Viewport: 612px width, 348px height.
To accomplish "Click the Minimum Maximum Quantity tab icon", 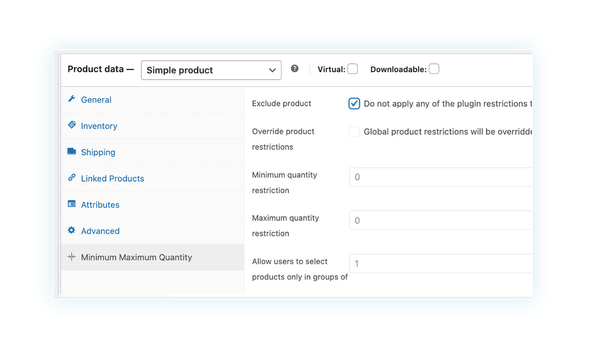I will click(72, 257).
